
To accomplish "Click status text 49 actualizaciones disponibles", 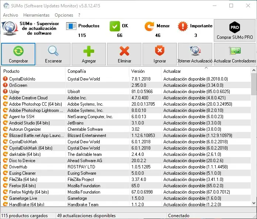I will click(86, 216).
